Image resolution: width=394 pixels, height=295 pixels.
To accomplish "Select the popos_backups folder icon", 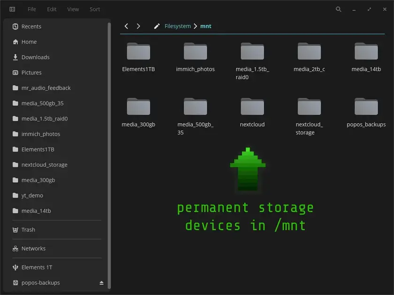I will coord(366,106).
